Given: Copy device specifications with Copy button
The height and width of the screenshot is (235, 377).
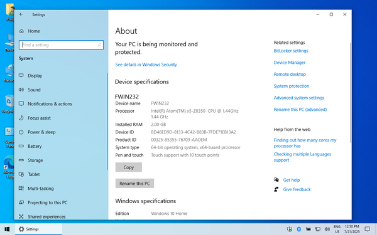Looking at the screenshot, I should [128, 167].
